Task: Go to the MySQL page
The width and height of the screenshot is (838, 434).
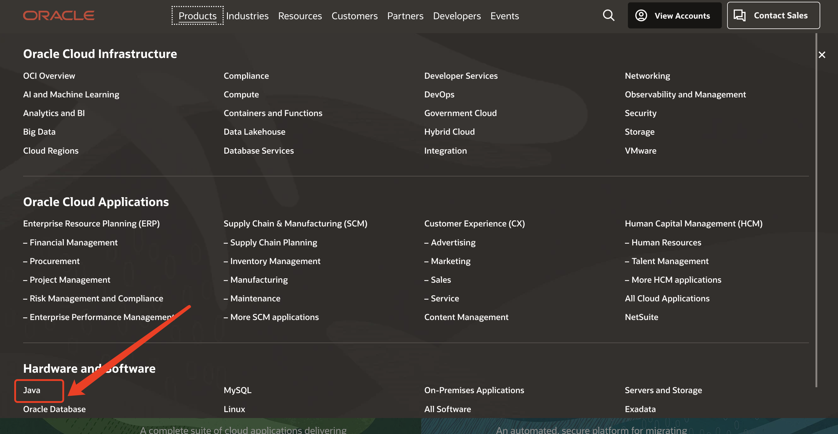Action: click(x=237, y=390)
